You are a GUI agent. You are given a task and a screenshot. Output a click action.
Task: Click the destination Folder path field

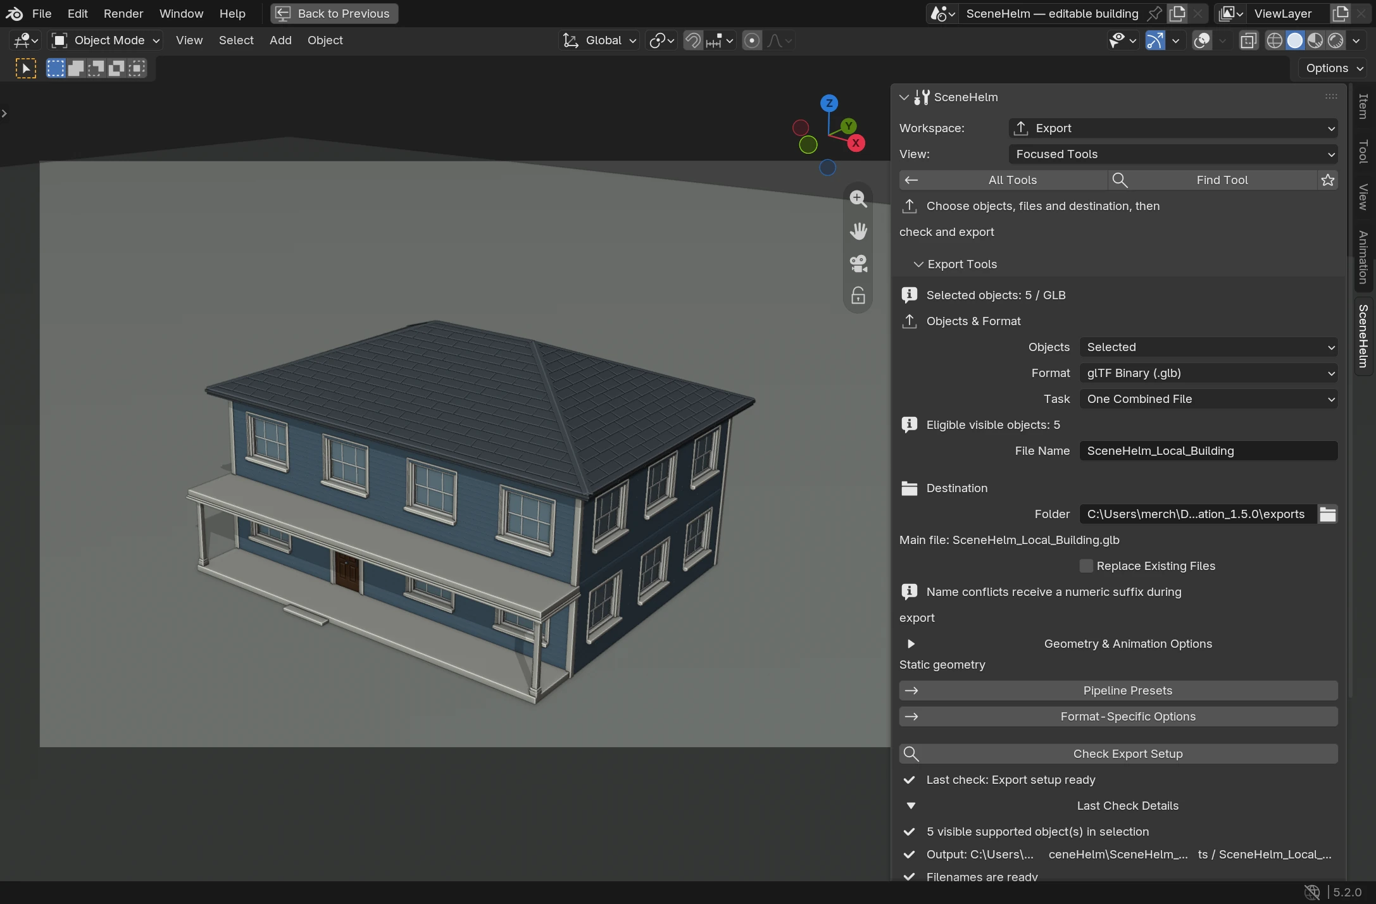(x=1198, y=514)
